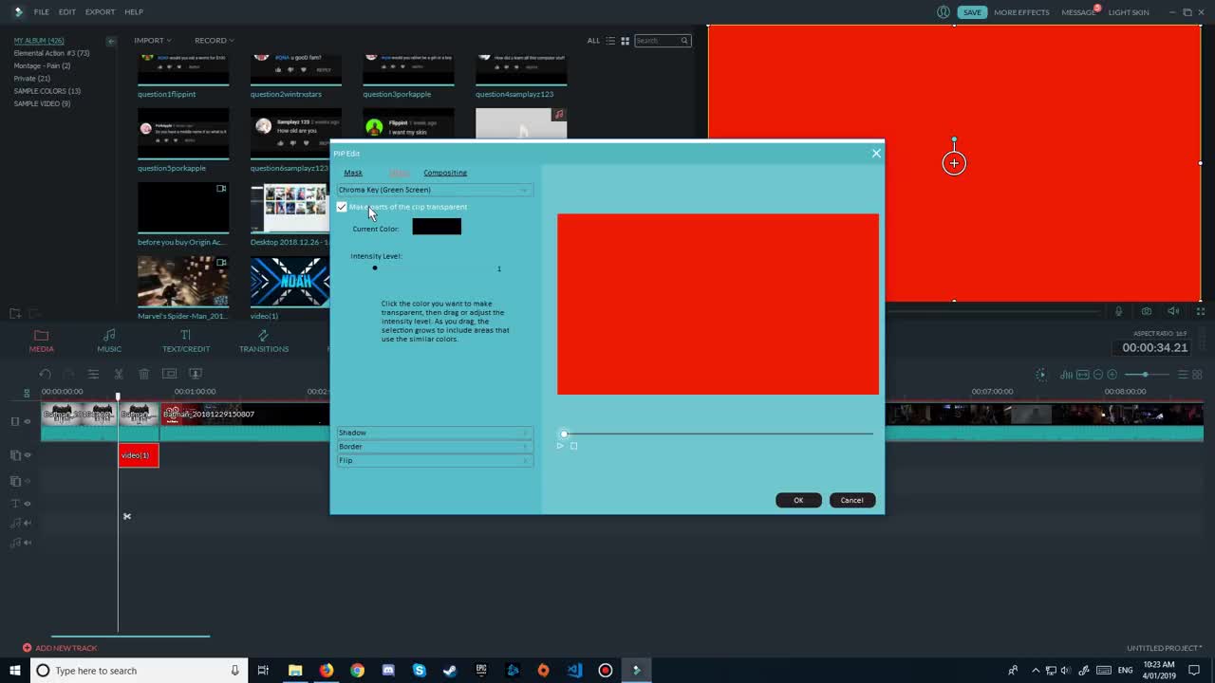Click the timeline zoom out minus icon
Viewport: 1215px width, 683px height.
1098,375
